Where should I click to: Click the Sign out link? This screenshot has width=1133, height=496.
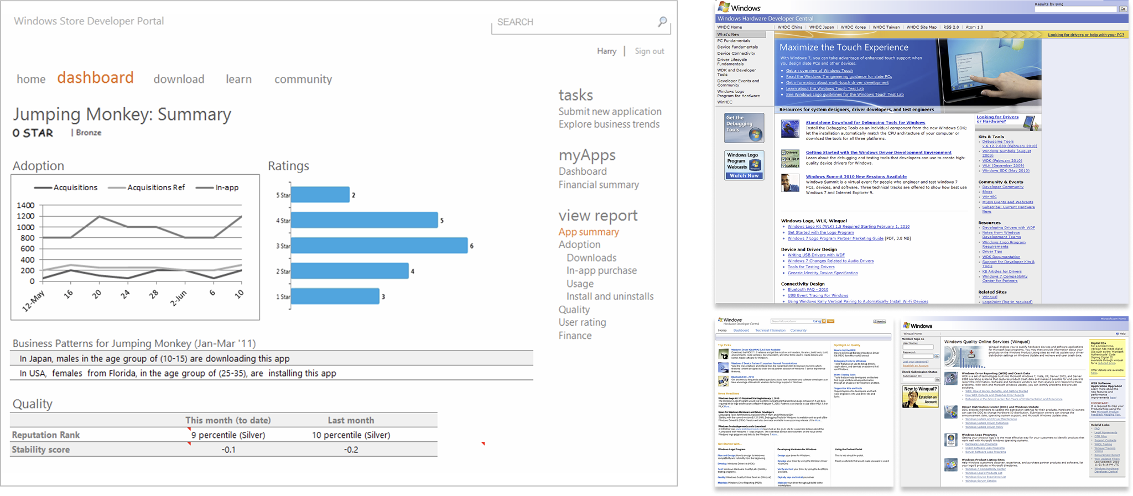click(x=649, y=51)
